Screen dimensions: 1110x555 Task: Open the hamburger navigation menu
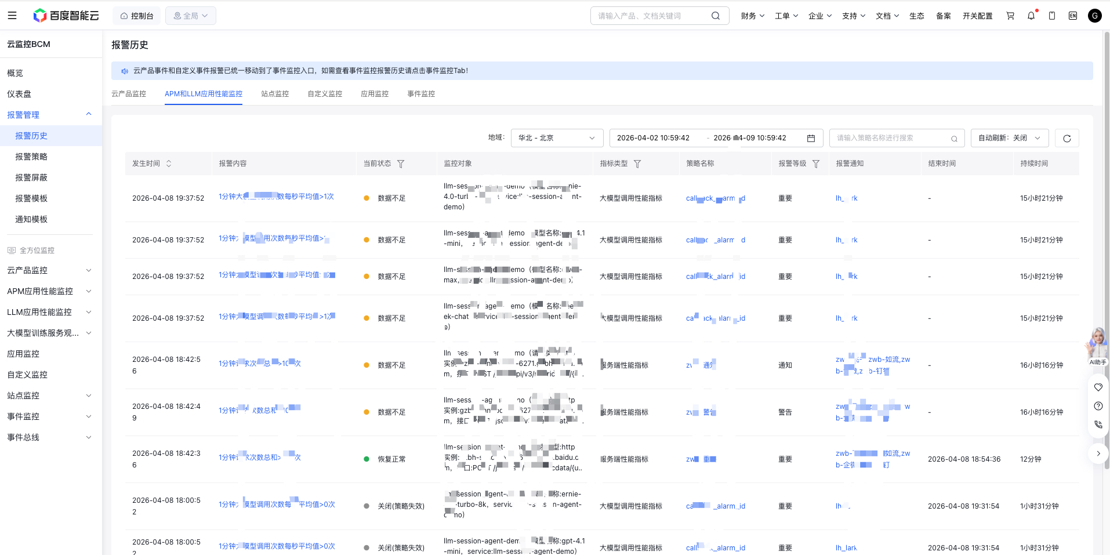[12, 16]
